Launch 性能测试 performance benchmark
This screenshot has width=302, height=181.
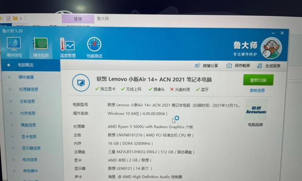click(x=94, y=48)
